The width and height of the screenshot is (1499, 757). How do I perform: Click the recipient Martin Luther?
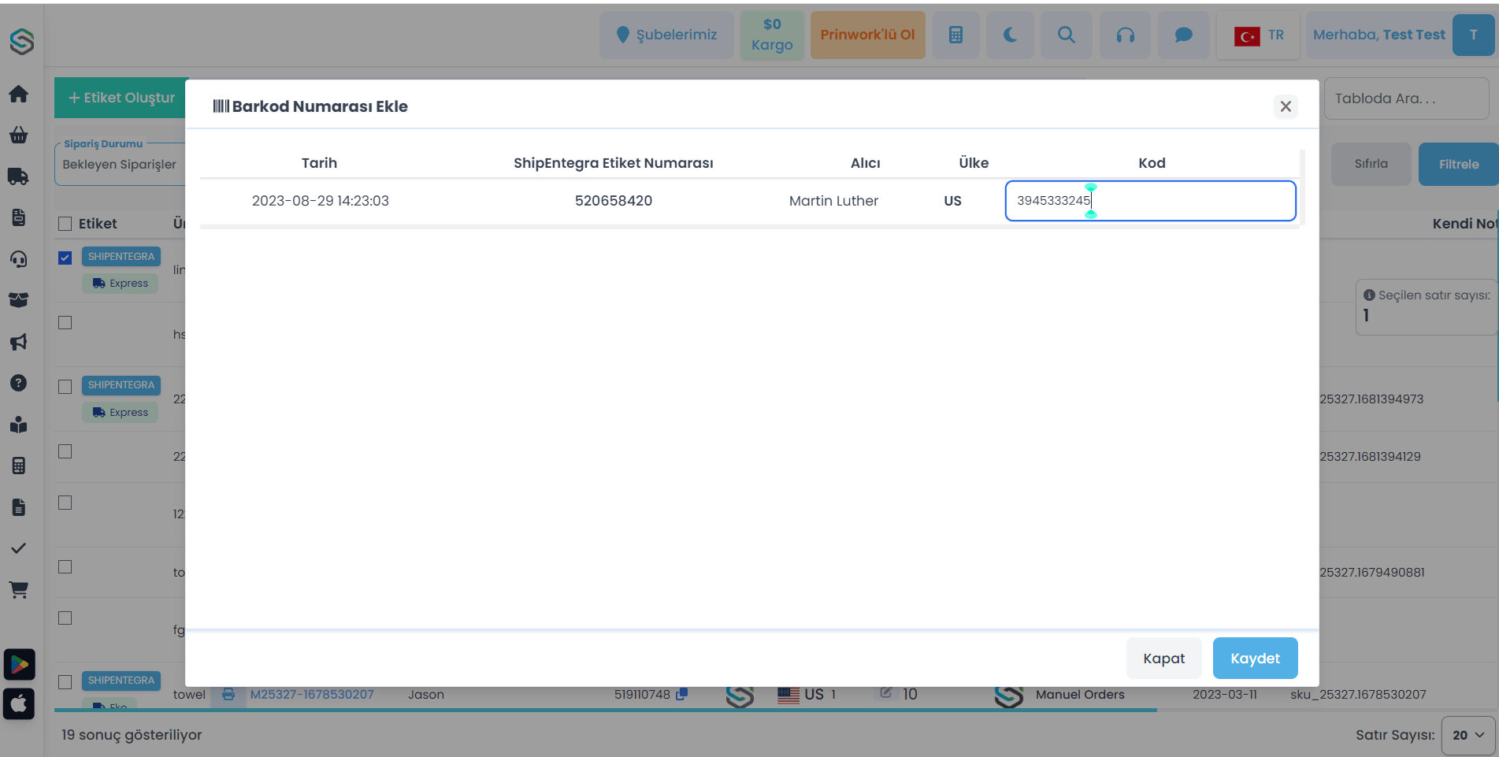tap(833, 201)
